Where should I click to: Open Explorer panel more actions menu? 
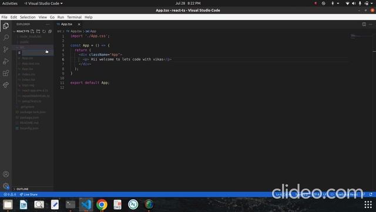pyautogui.click(x=48, y=24)
